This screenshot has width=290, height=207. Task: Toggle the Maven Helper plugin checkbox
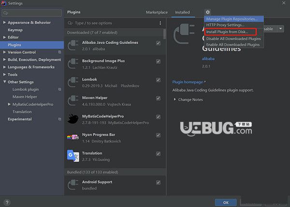[158, 98]
